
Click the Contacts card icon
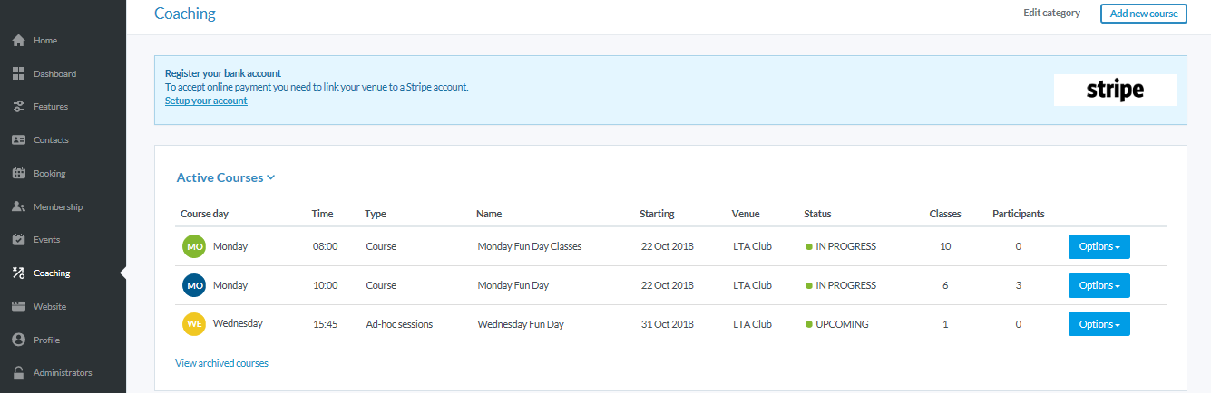[18, 140]
